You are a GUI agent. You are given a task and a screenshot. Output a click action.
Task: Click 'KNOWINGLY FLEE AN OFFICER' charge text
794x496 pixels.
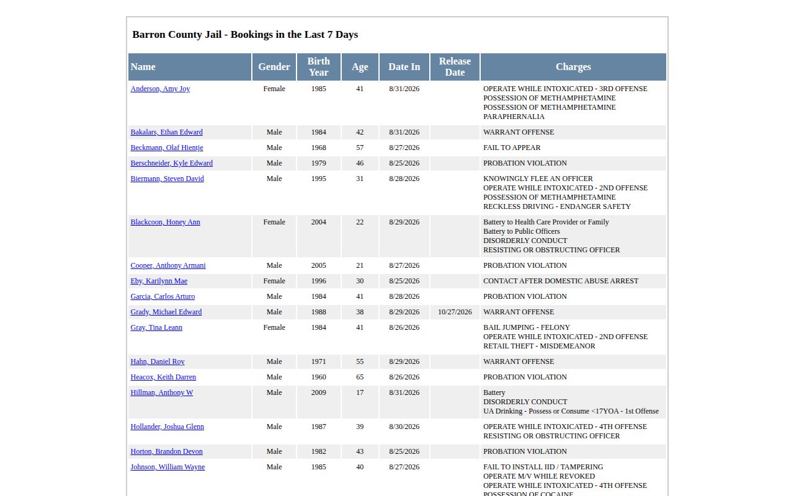click(x=538, y=179)
